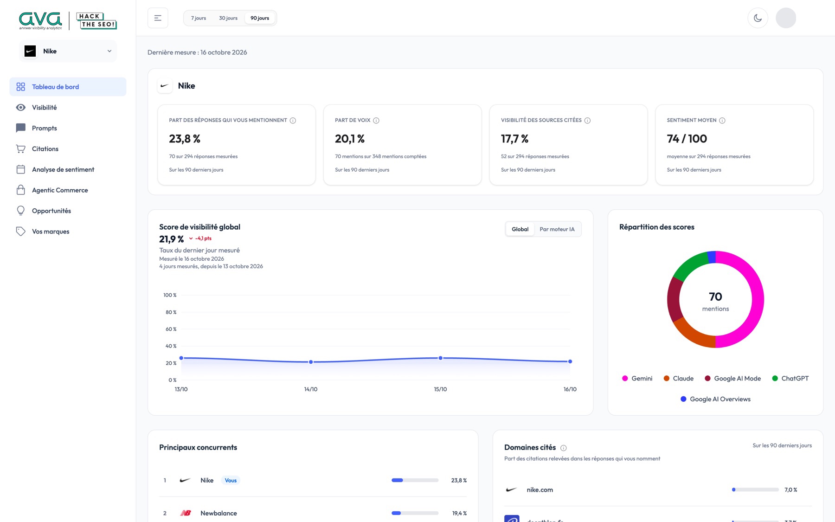Click the Citations cart icon
This screenshot has width=835, height=522.
click(21, 149)
